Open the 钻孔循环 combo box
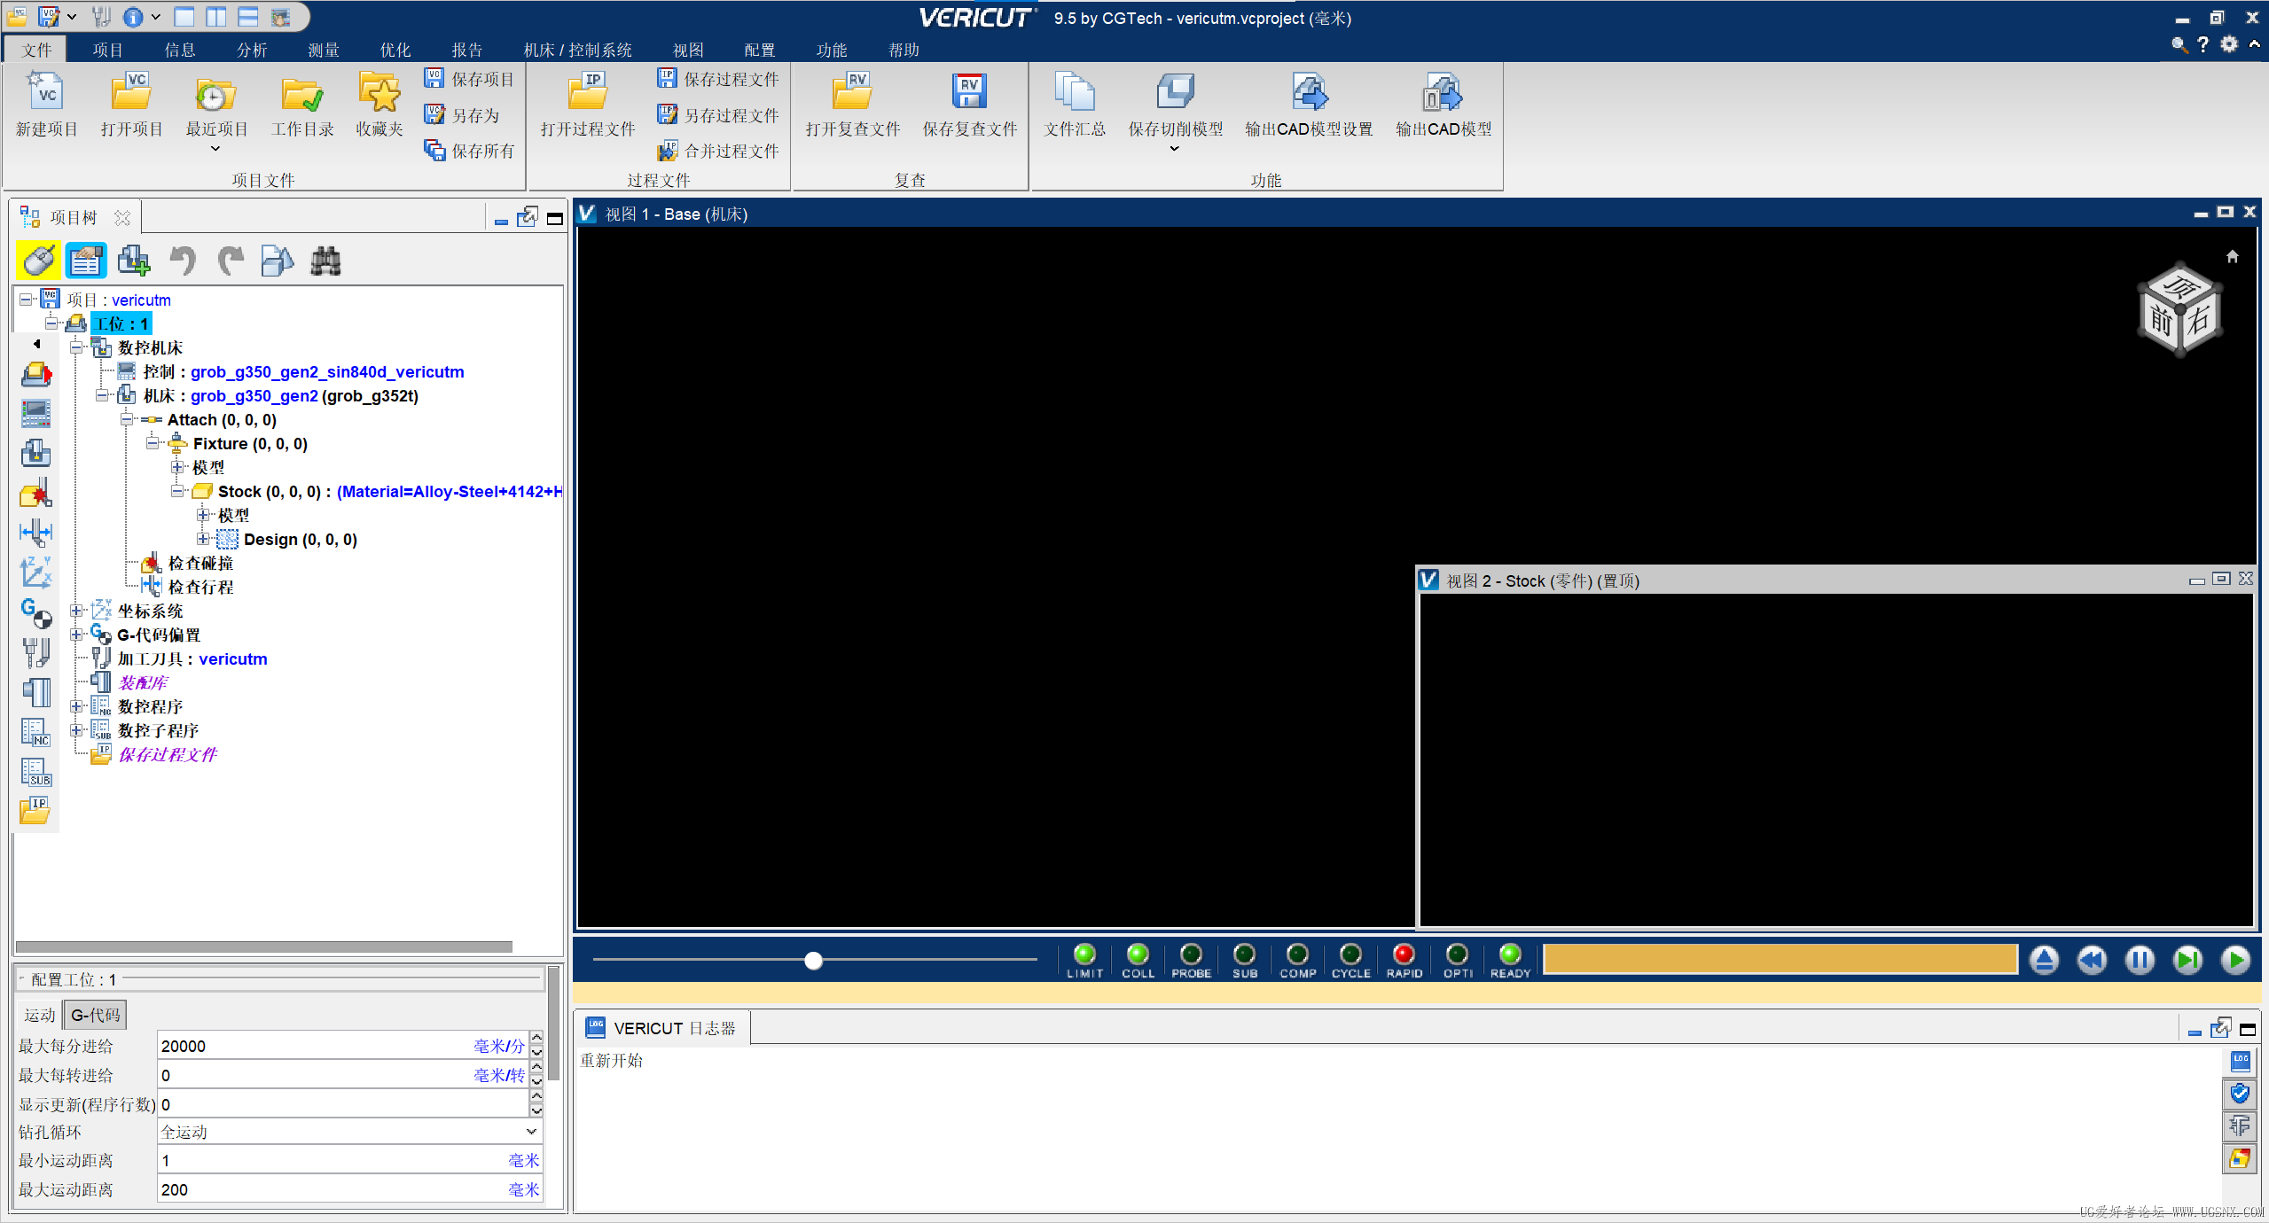The height and width of the screenshot is (1223, 2269). (349, 1132)
